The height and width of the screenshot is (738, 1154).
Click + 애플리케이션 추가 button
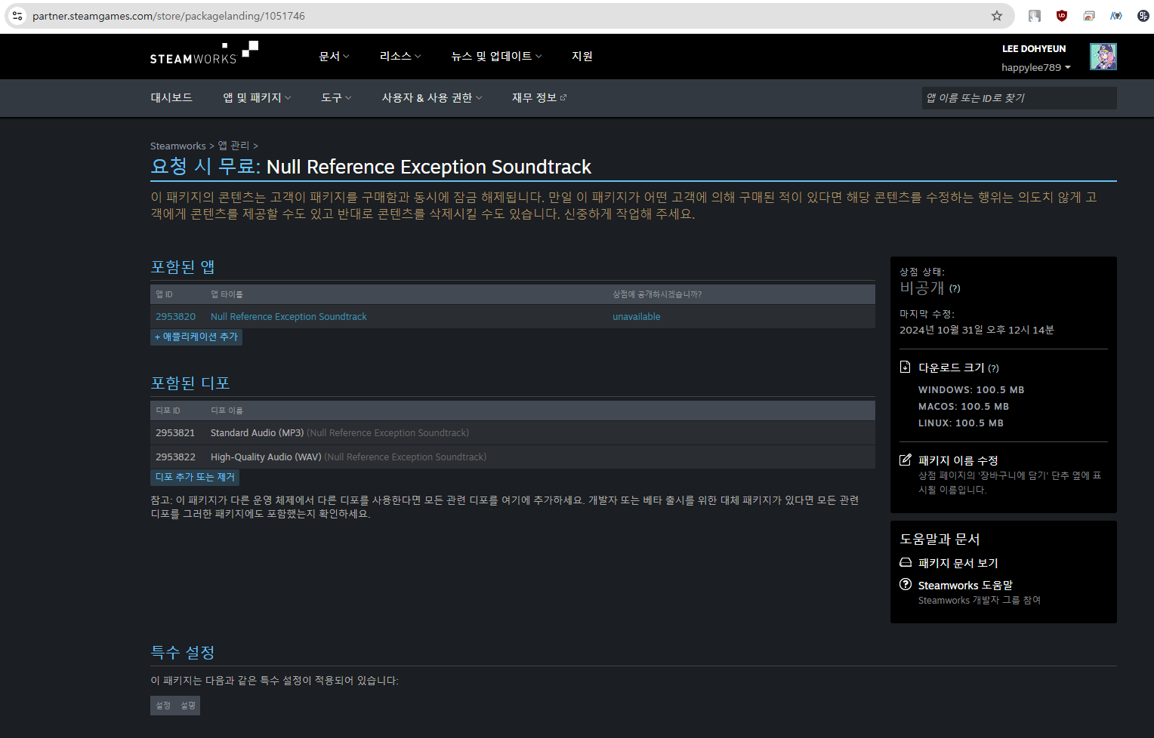[196, 337]
